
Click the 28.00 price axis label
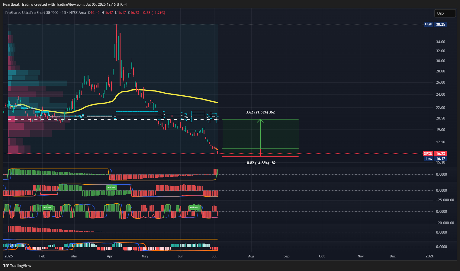point(440,71)
